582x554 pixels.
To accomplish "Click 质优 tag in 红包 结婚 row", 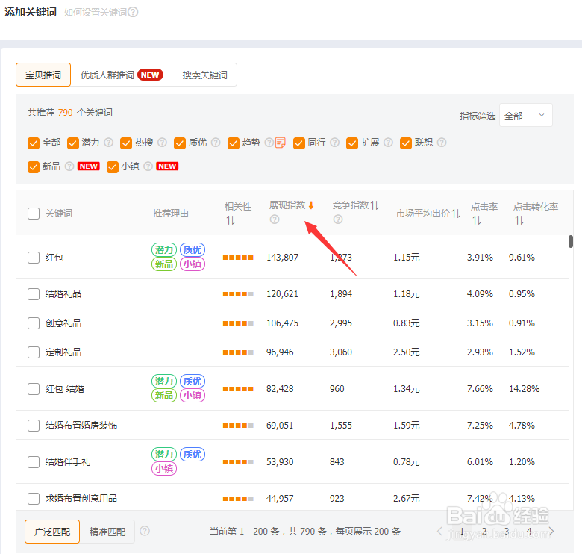I will click(x=193, y=382).
